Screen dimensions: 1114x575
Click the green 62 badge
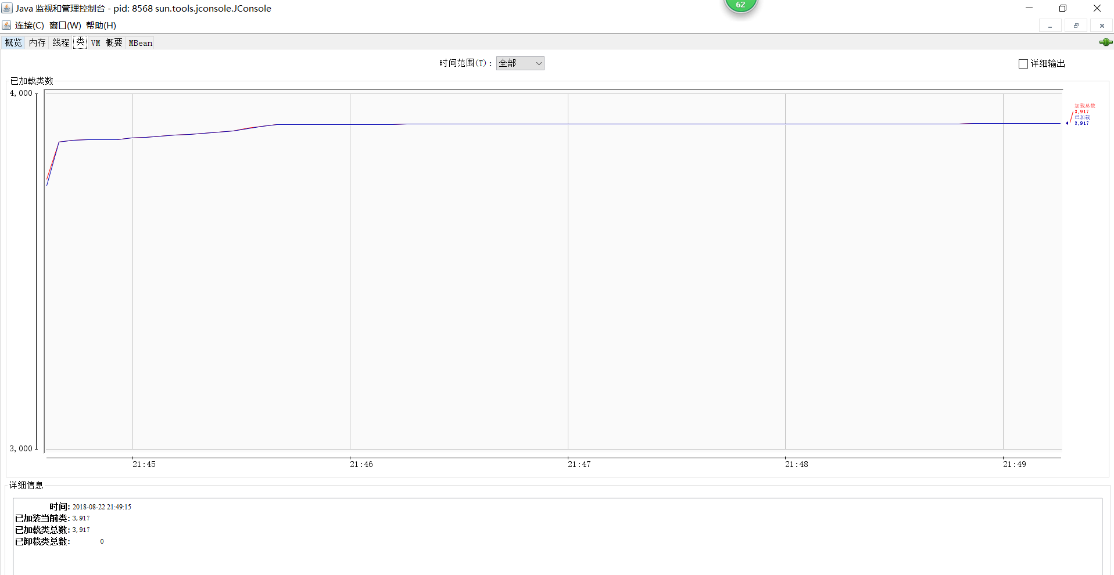[x=740, y=5]
